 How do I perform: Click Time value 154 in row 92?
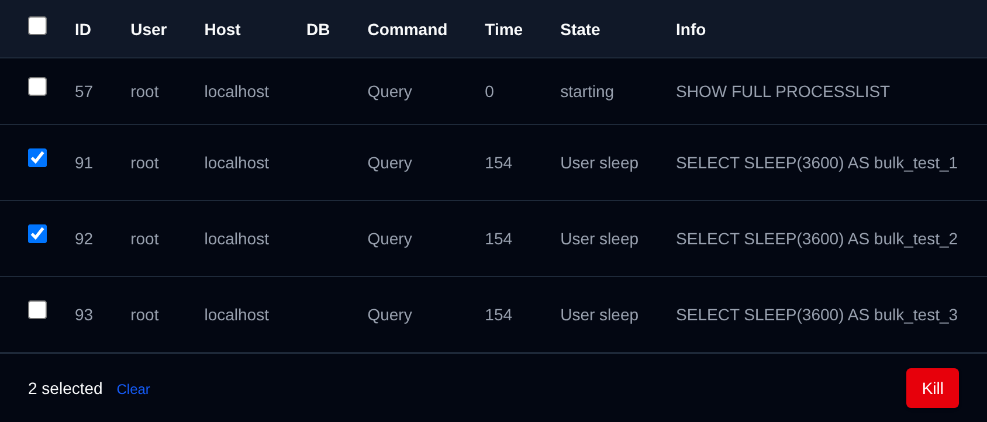pos(498,239)
